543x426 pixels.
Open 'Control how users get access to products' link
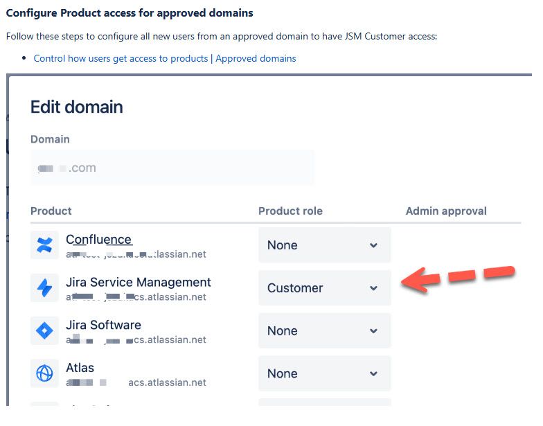point(121,58)
